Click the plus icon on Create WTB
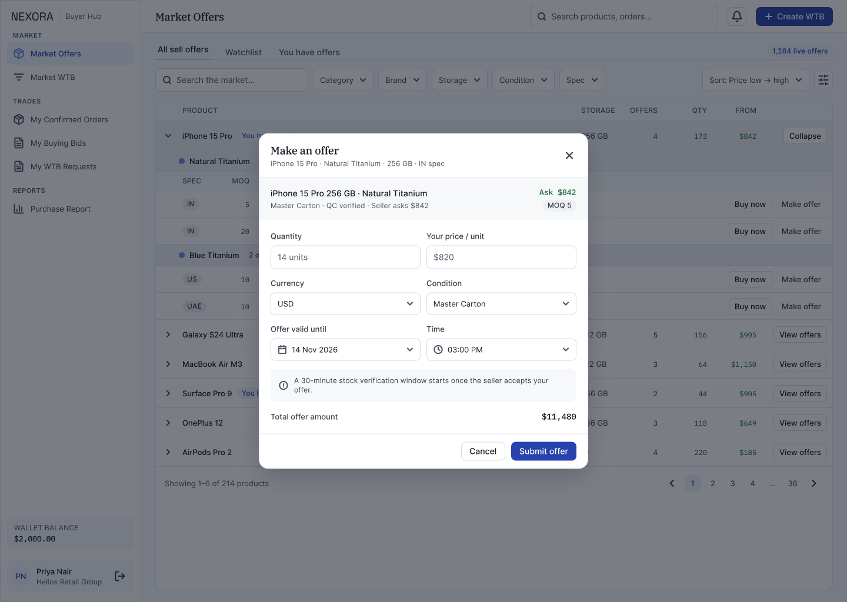Viewport: 847px width, 602px height. pos(768,16)
